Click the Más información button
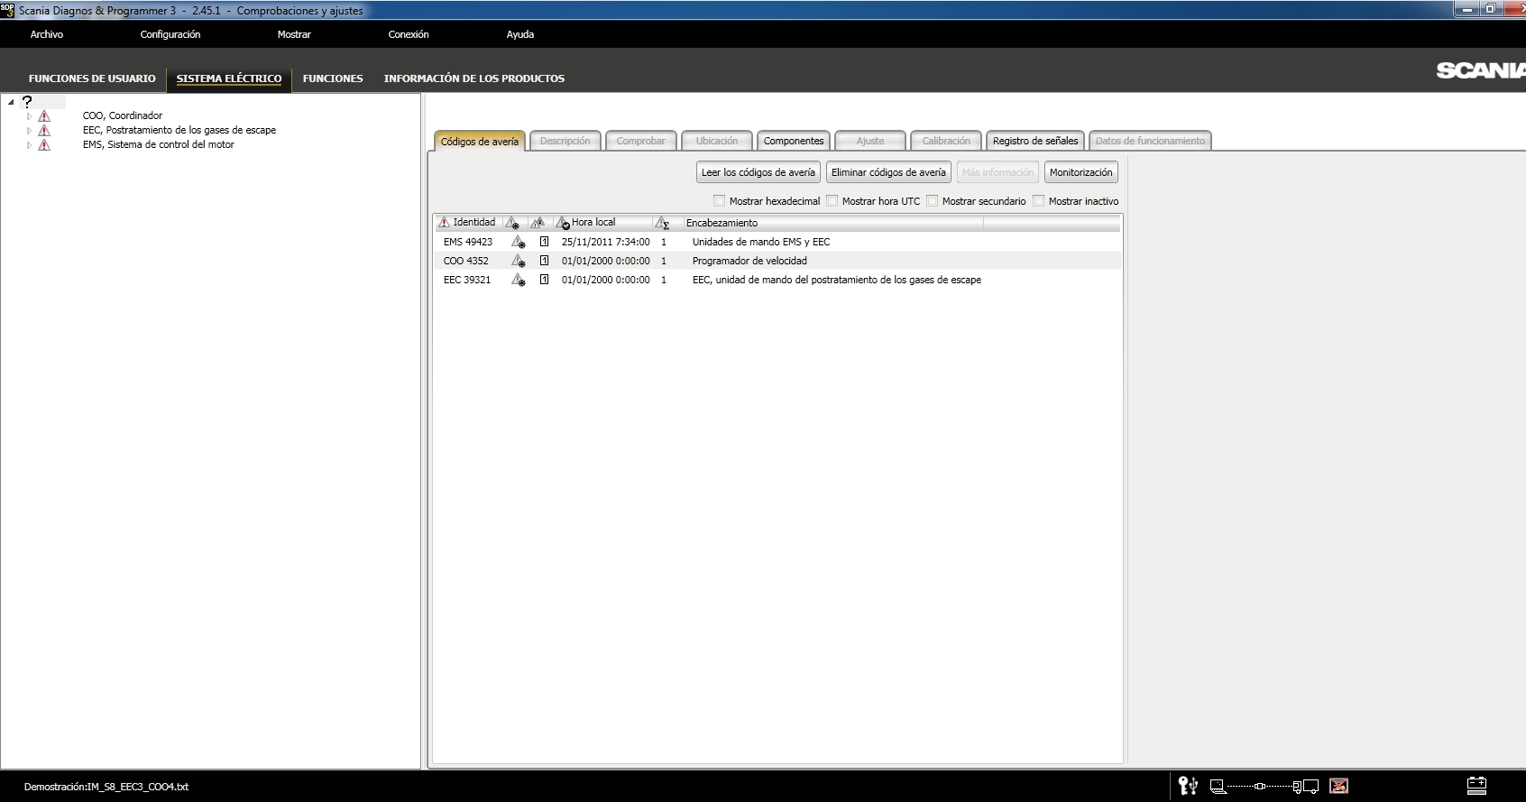This screenshot has width=1526, height=802. coord(997,172)
